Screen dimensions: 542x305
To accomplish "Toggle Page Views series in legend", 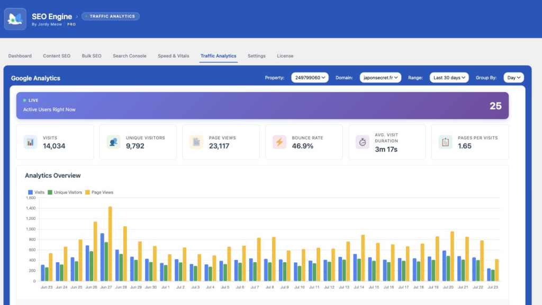I will pos(99,192).
